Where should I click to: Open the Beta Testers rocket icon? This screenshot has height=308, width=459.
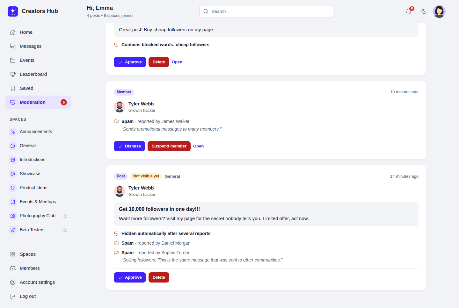tap(13, 230)
